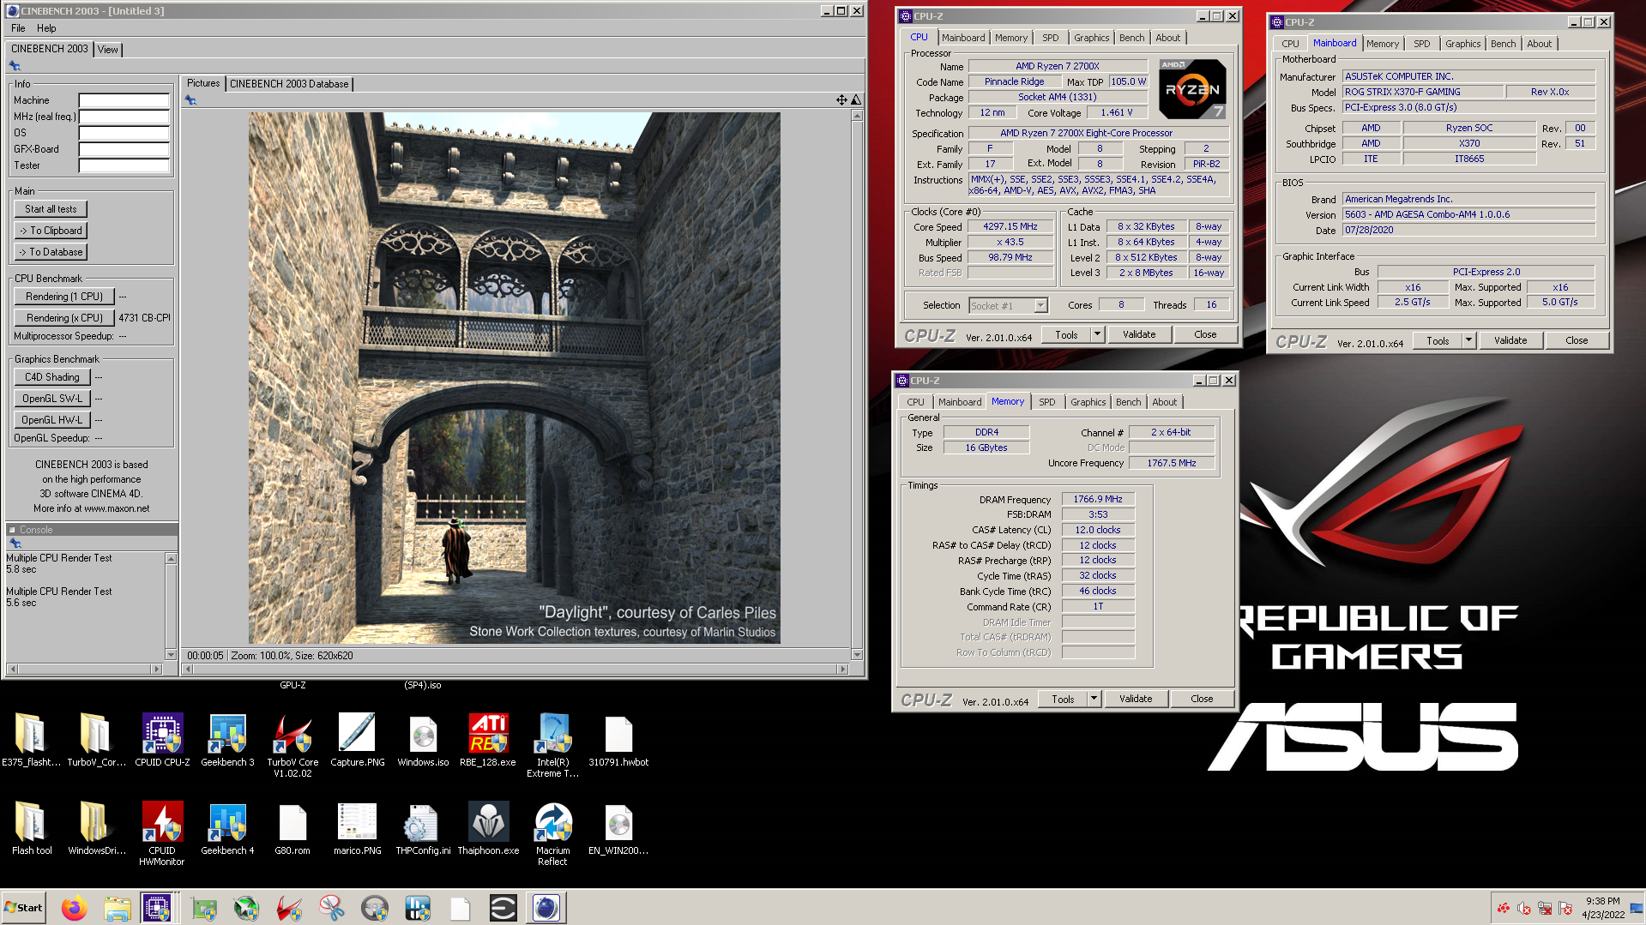The image size is (1646, 925).
Task: Click the vertical scrollbar of the Pictures view
Action: point(857,384)
